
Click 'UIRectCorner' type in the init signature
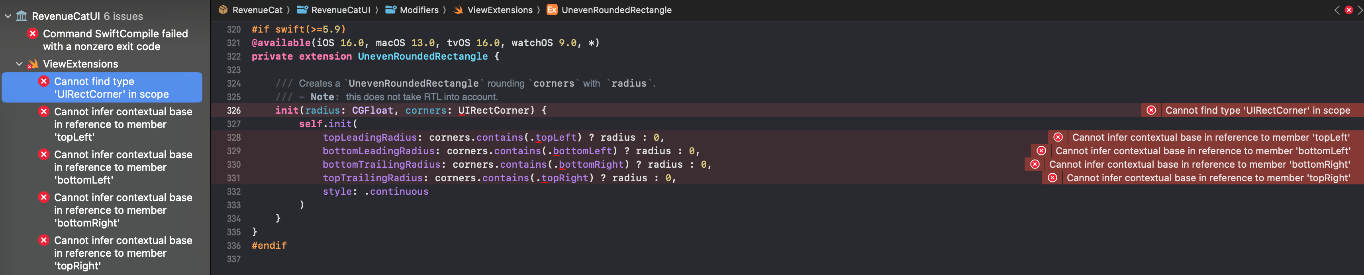493,110
